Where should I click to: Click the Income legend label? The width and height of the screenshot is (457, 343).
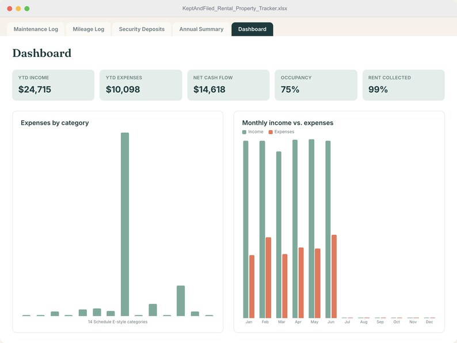(256, 132)
